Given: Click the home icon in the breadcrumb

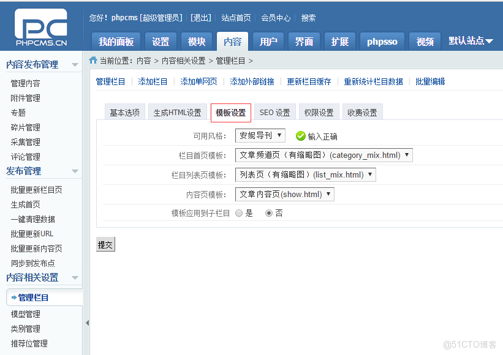Looking at the screenshot, I should [x=92, y=61].
